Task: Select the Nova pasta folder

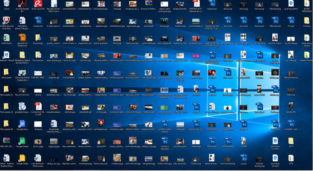Action: click(x=6, y=72)
